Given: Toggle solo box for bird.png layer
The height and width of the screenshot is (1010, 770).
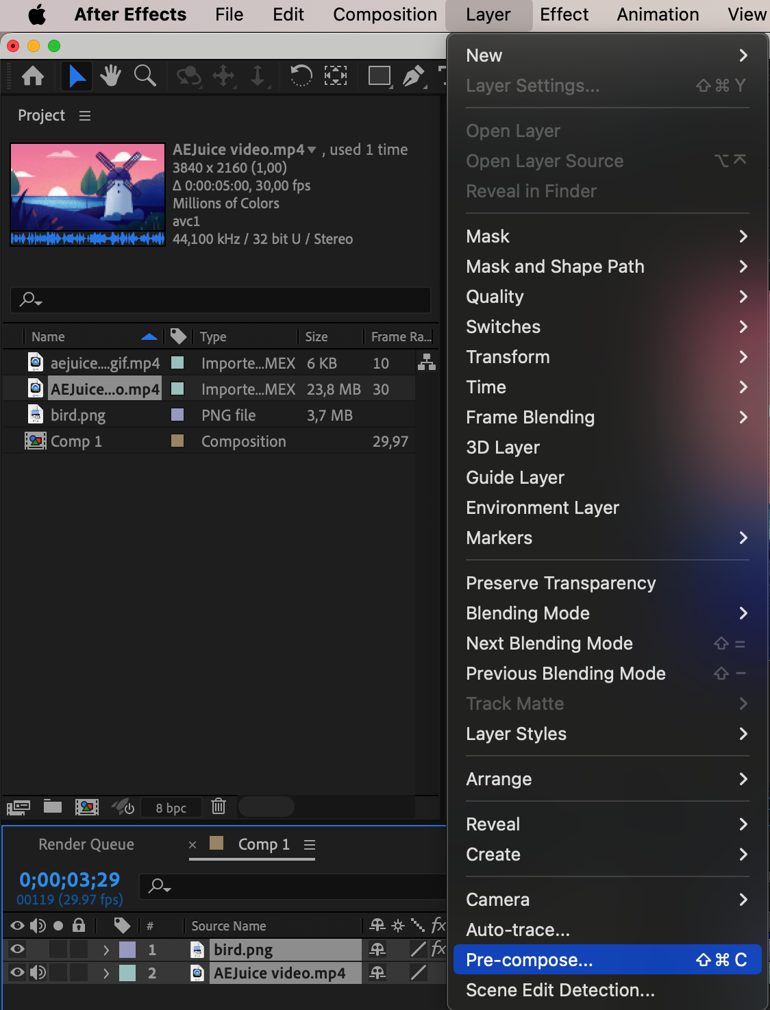Looking at the screenshot, I should click(58, 949).
